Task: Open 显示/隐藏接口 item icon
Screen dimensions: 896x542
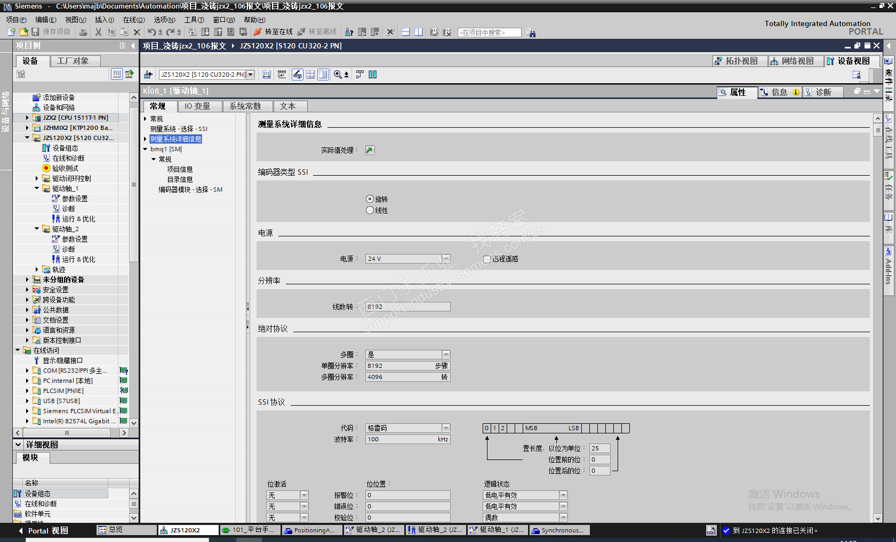Action: point(36,360)
